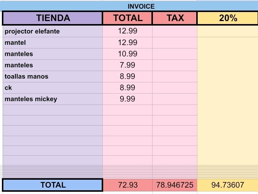Click the projector elefante item cell
This screenshot has width=258, height=194.
[x=53, y=31]
